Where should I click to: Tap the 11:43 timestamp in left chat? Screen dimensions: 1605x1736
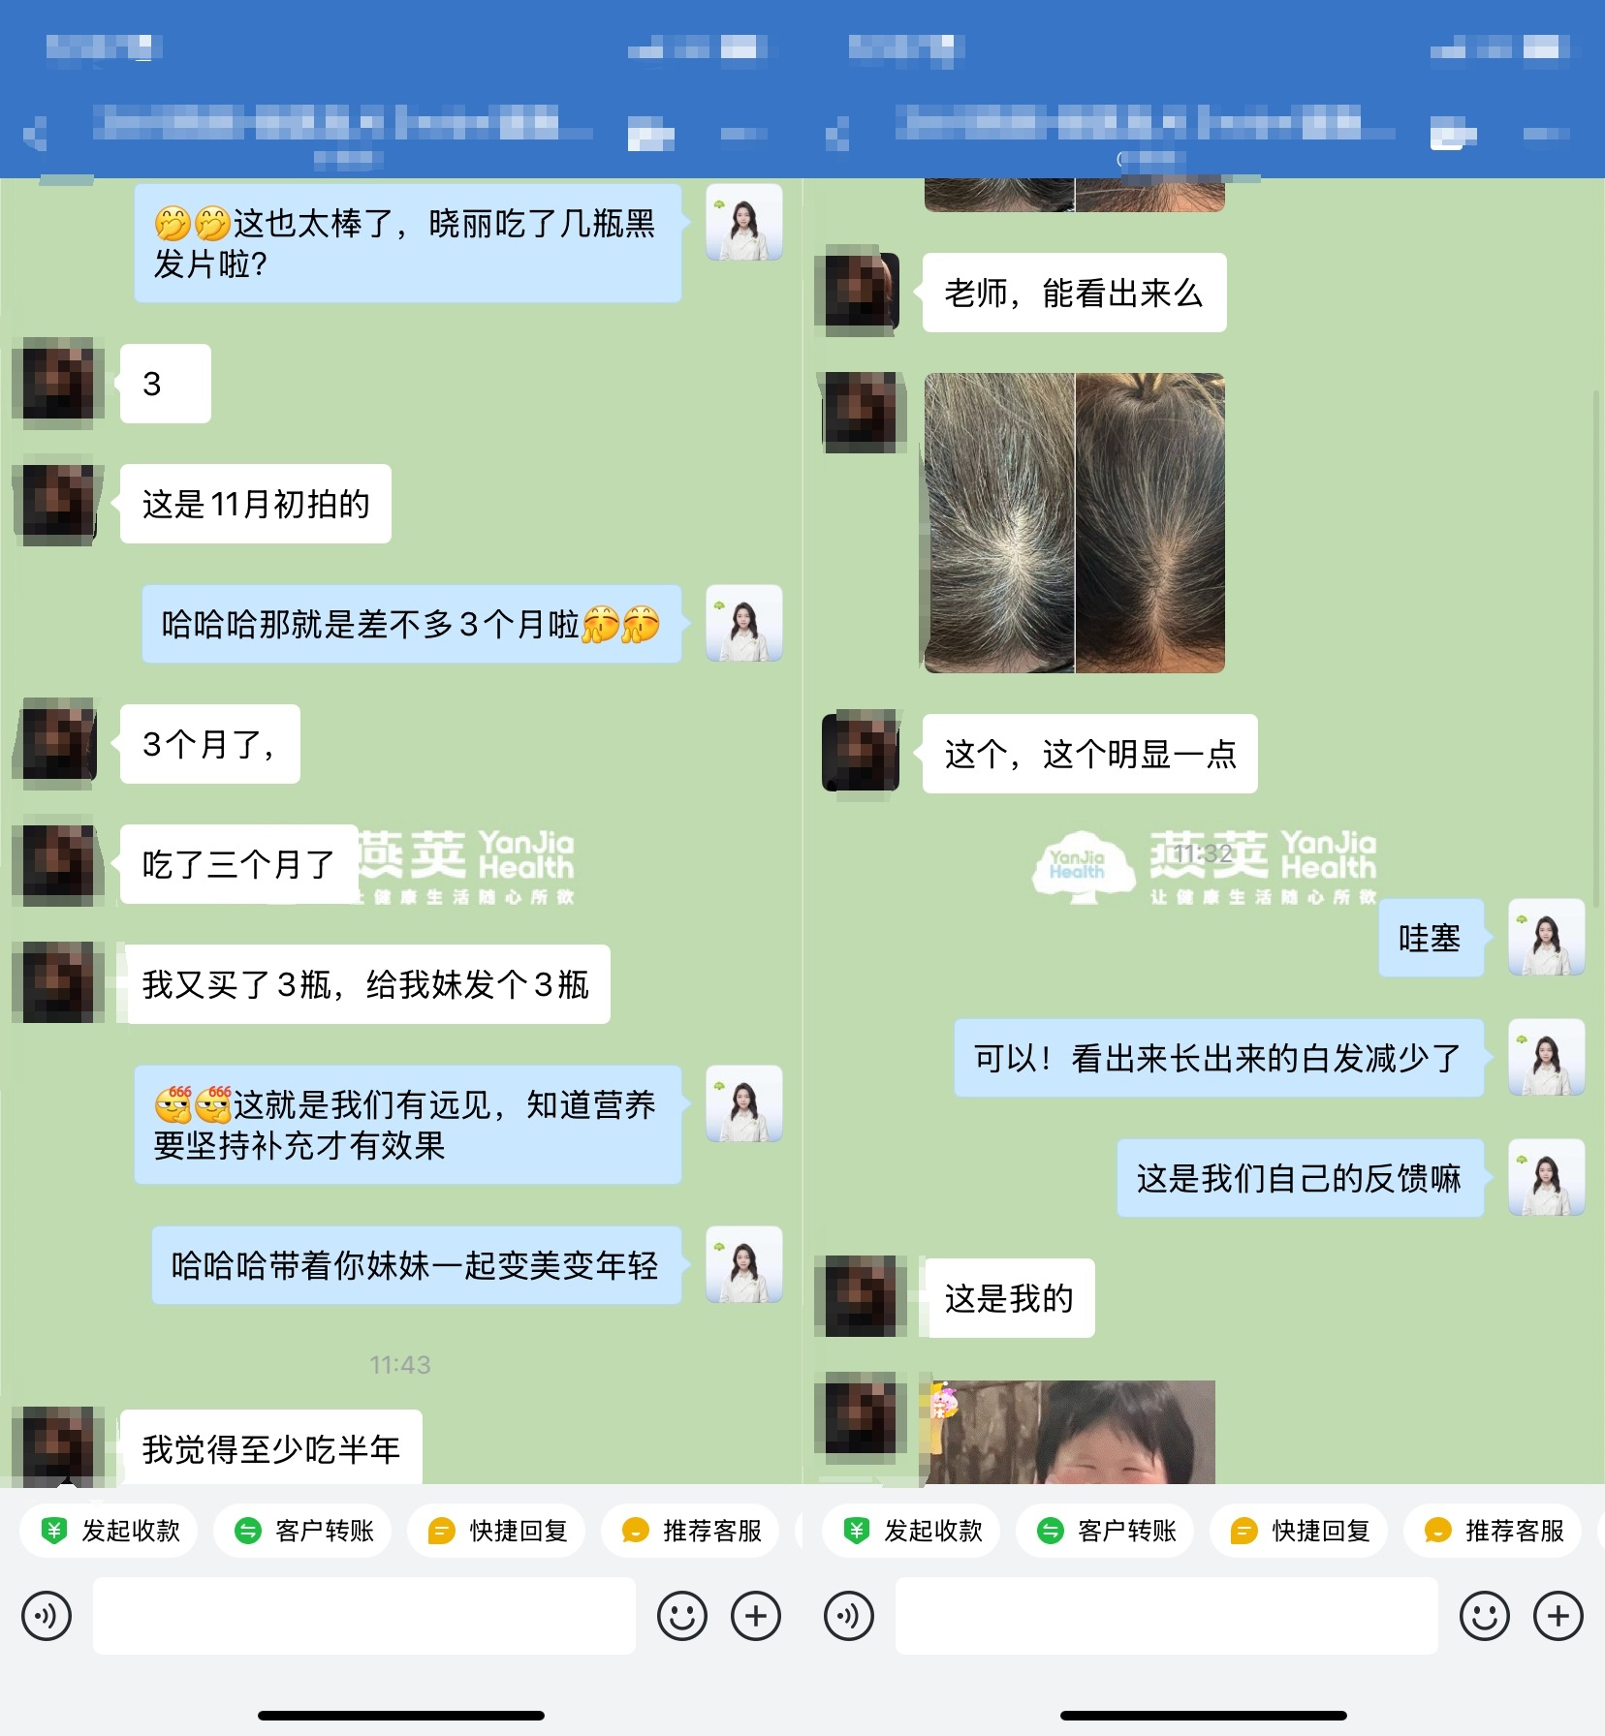point(400,1365)
